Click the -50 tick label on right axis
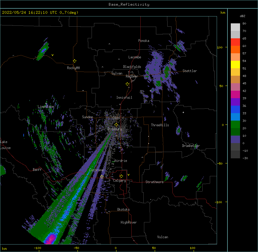This screenshot has width=258, height=252. point(220,163)
